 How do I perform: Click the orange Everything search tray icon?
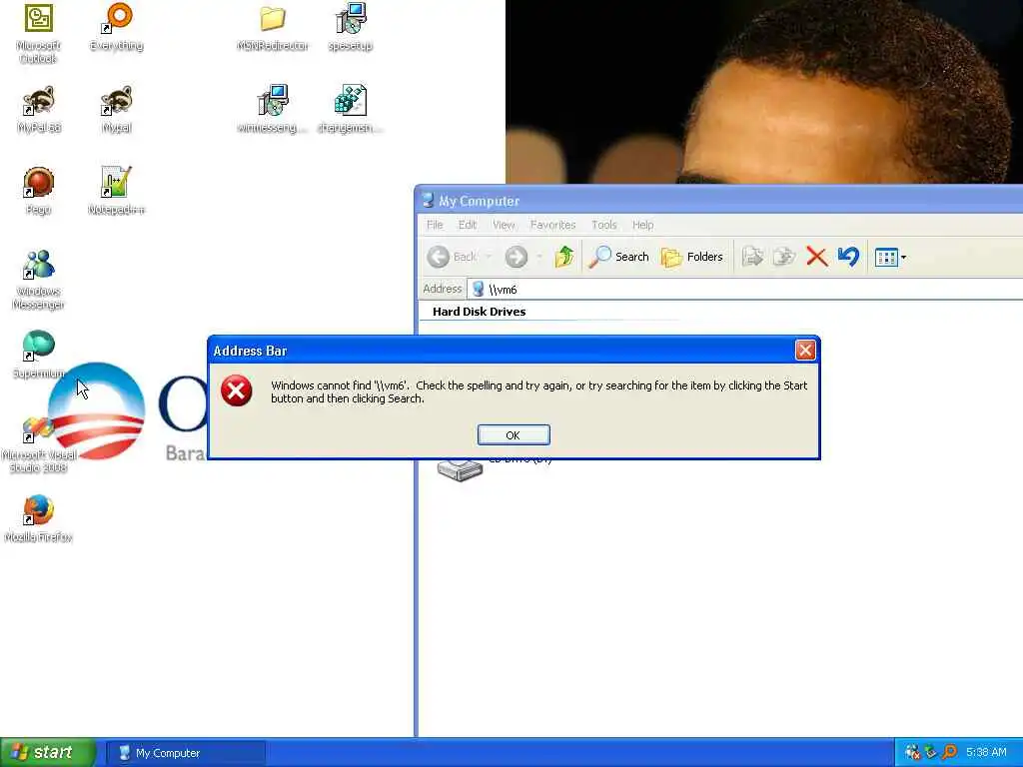point(949,753)
